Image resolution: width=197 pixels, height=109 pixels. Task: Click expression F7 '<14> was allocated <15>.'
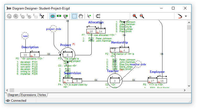coord(99,35)
